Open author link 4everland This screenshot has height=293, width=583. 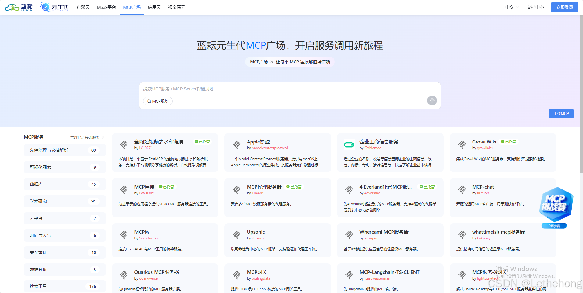click(x=372, y=193)
